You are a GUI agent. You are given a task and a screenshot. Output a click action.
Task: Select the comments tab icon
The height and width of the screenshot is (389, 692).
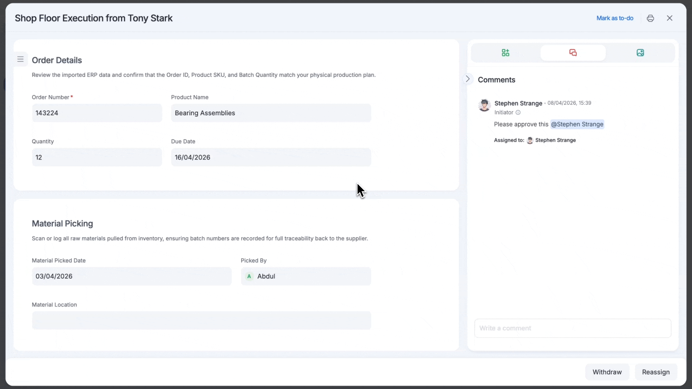[573, 53]
